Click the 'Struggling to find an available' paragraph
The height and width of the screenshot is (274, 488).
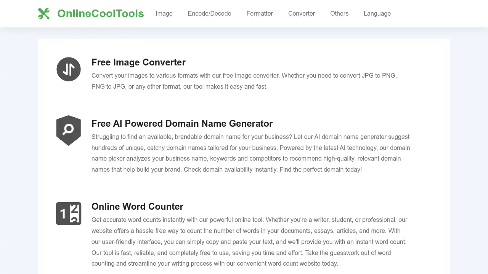click(x=251, y=153)
